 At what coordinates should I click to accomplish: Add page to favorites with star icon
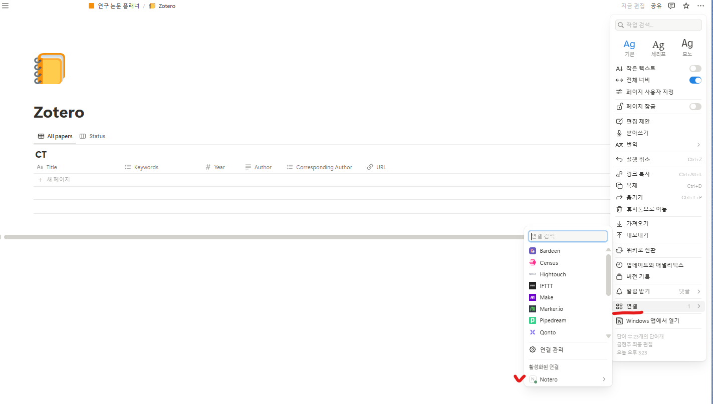[686, 6]
